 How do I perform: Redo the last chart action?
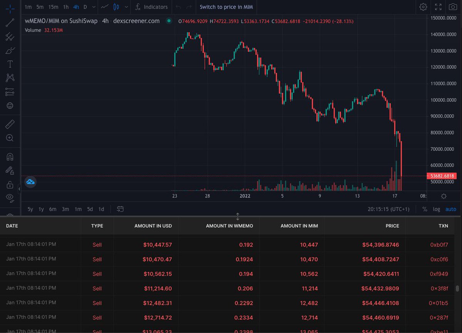tap(189, 7)
